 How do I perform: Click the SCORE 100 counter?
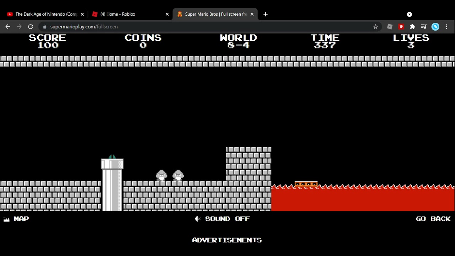pyautogui.click(x=48, y=41)
